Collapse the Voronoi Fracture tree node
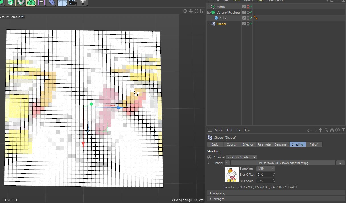This screenshot has height=203, width=346. tap(209, 12)
